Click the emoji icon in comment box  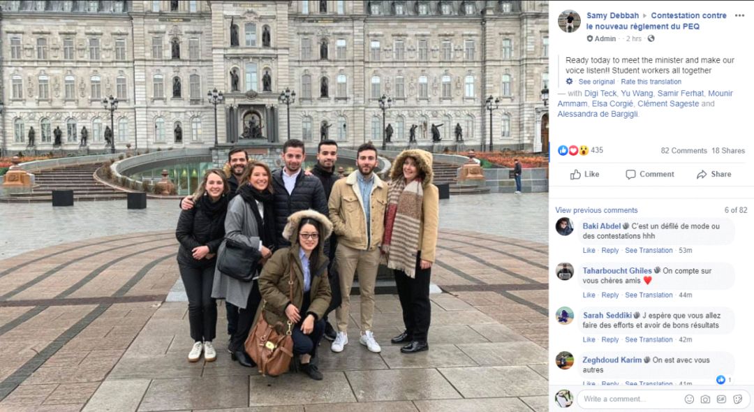point(689,399)
